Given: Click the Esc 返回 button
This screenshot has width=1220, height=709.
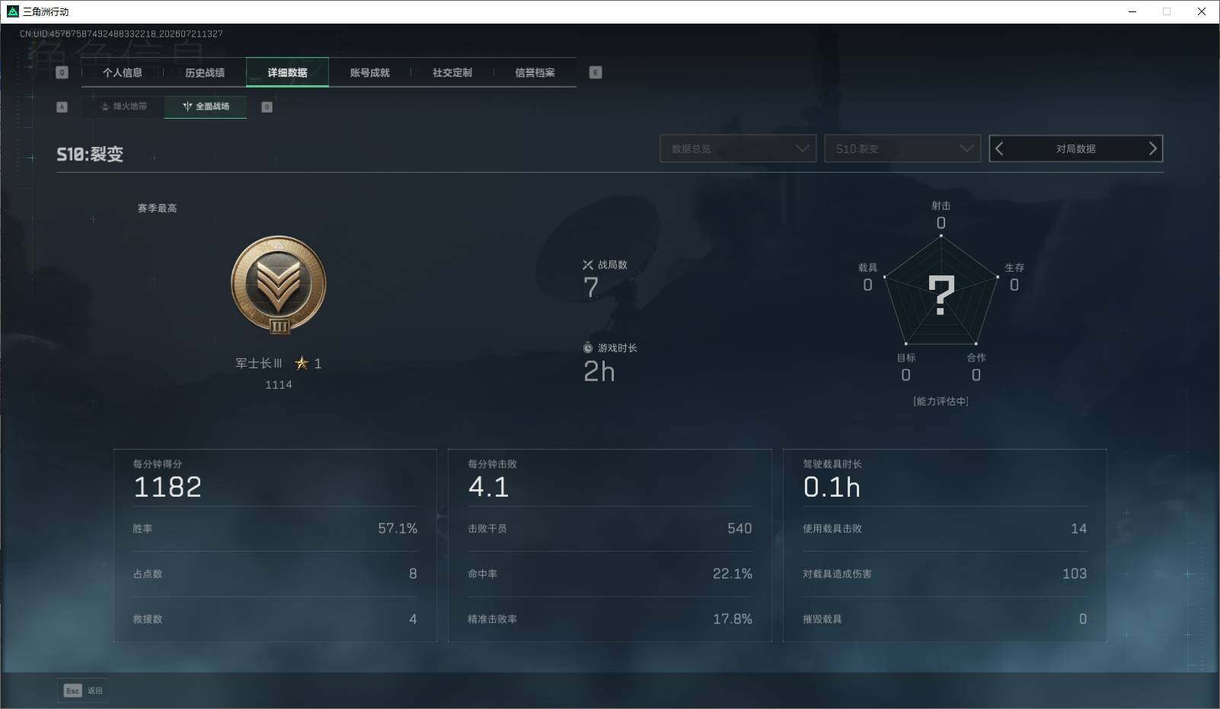Looking at the screenshot, I should click(84, 691).
